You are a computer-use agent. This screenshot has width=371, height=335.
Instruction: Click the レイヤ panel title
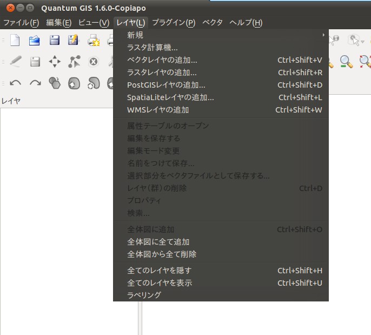[x=11, y=101]
